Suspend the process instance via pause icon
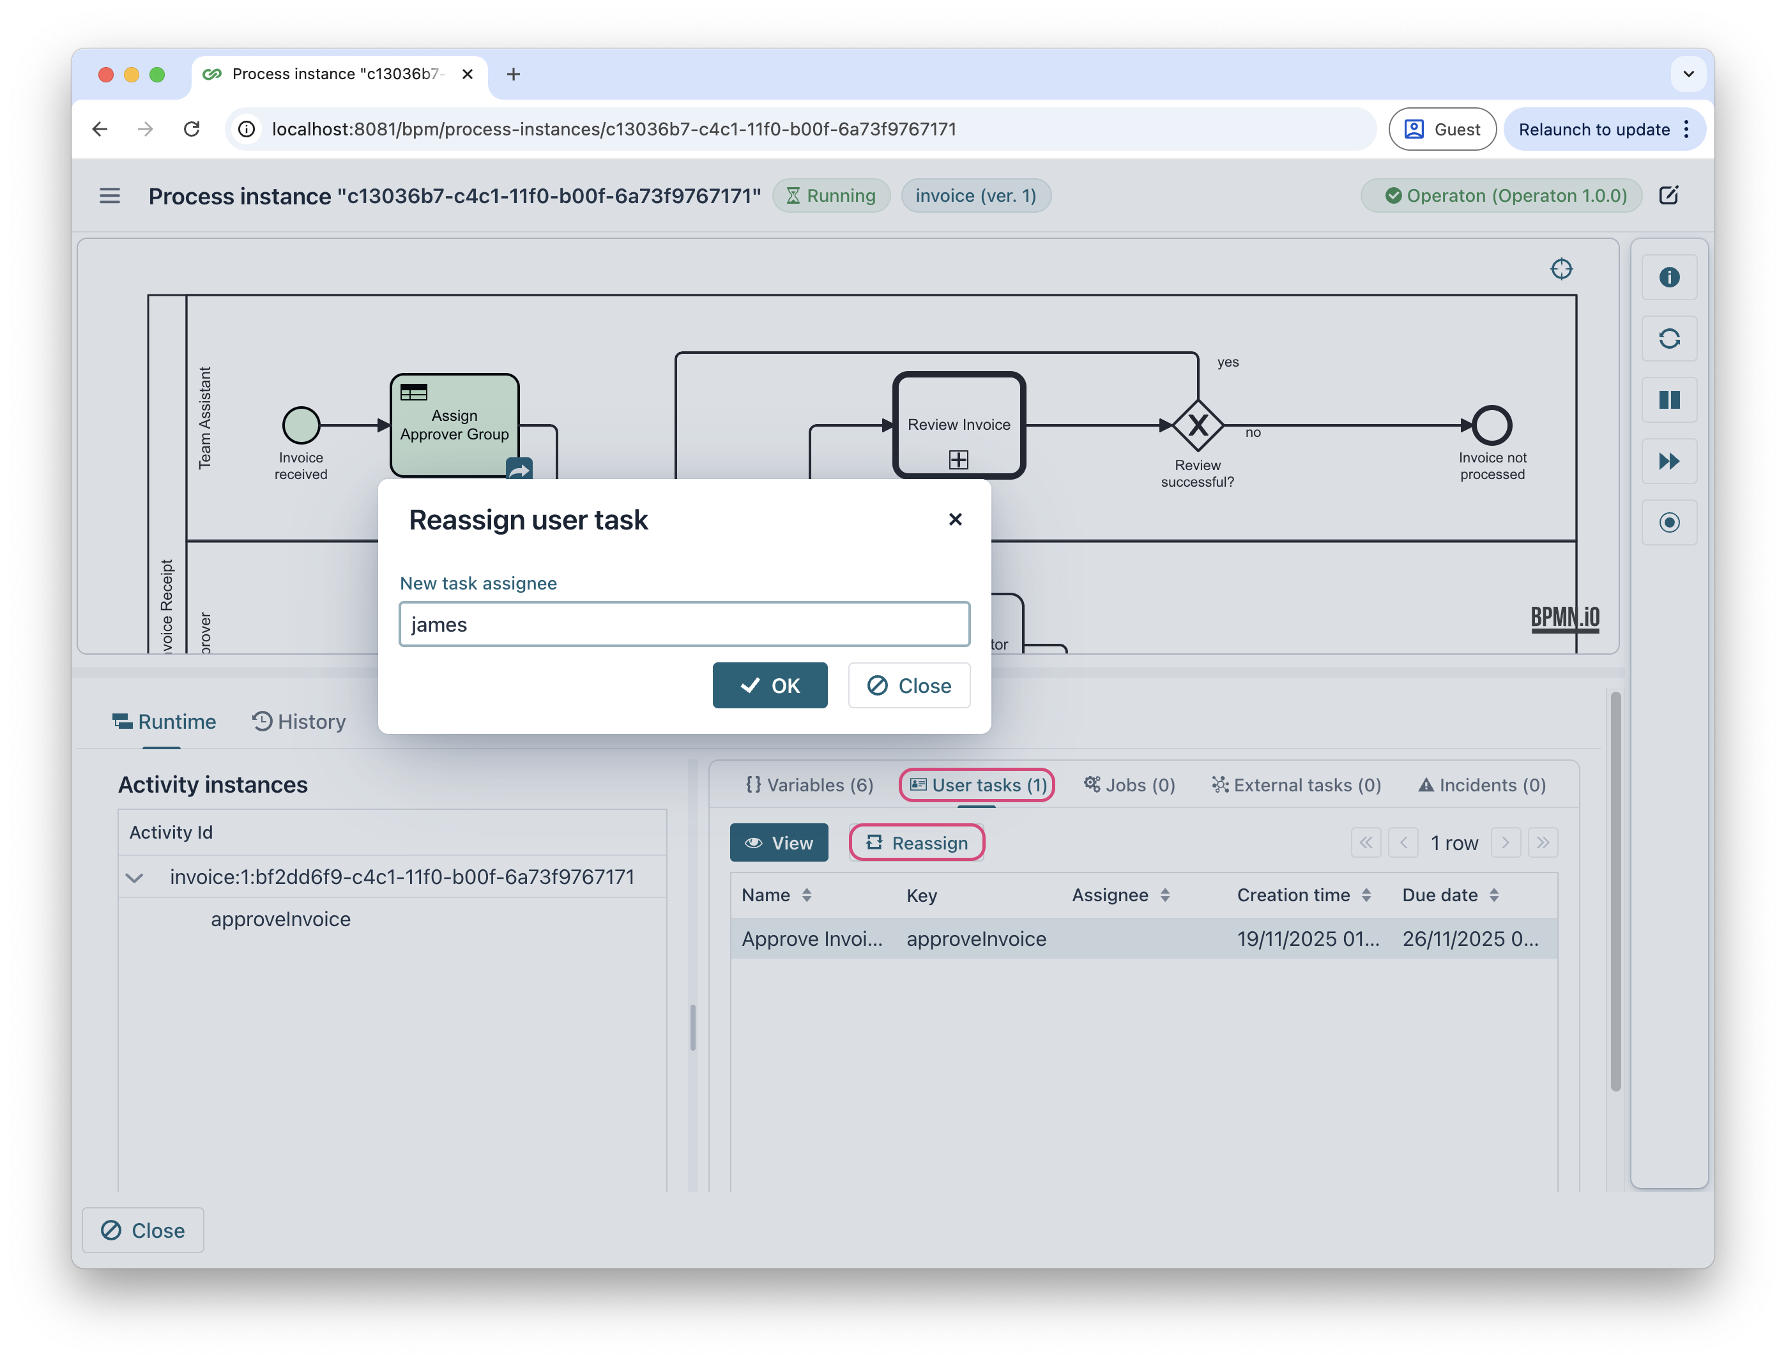Image resolution: width=1786 pixels, height=1363 pixels. tap(1670, 400)
